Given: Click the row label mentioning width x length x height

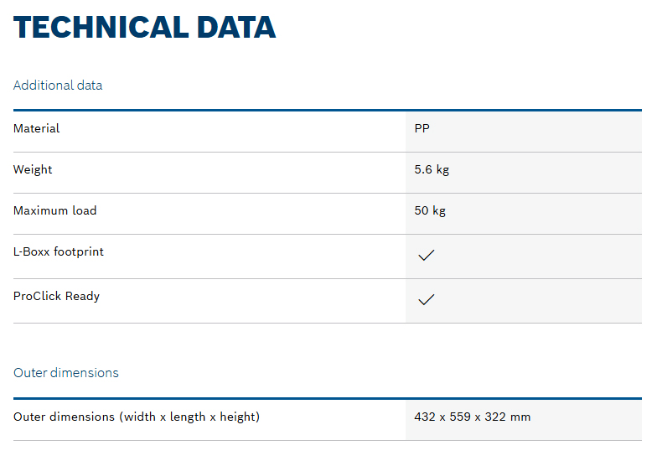Looking at the screenshot, I should pyautogui.click(x=137, y=417).
